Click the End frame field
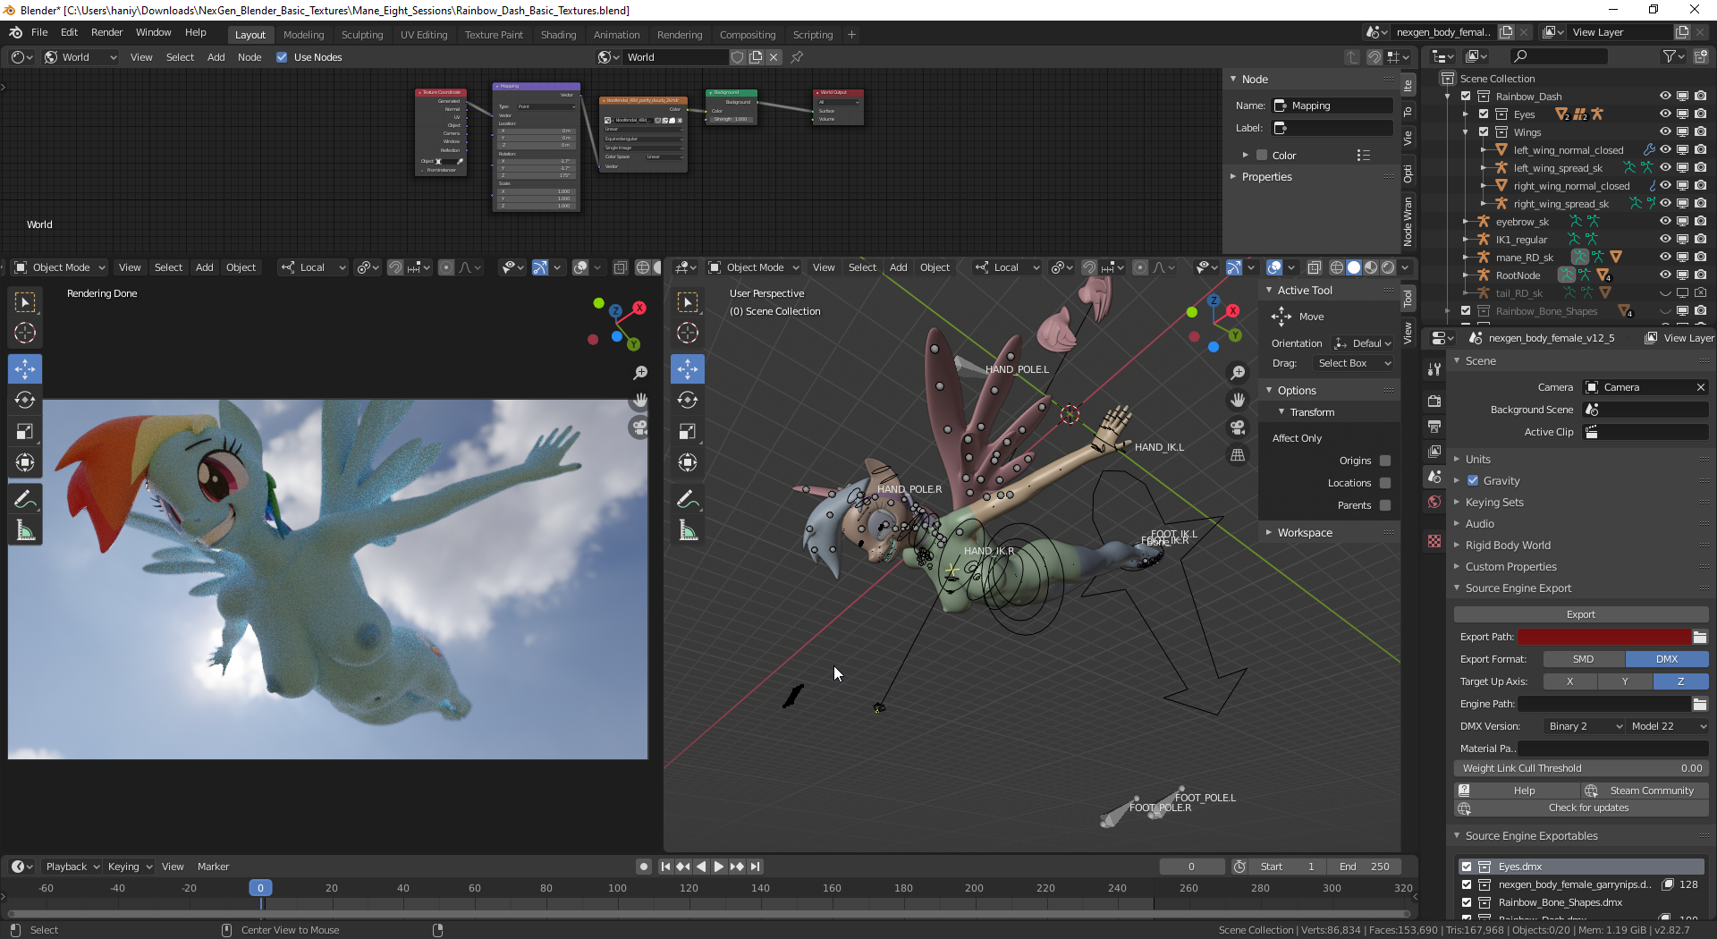 pyautogui.click(x=1364, y=867)
